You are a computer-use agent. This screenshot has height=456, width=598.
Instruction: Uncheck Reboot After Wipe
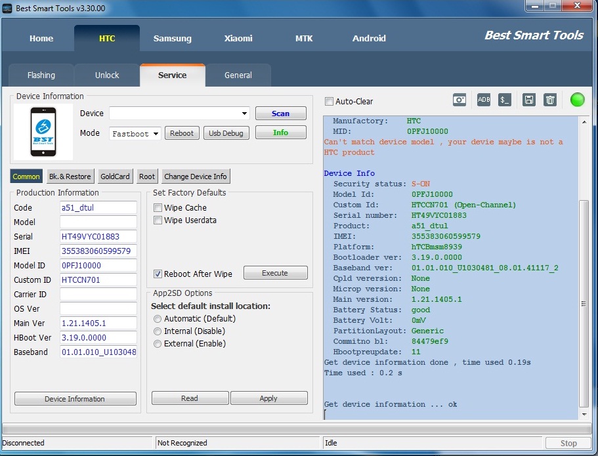(158, 274)
